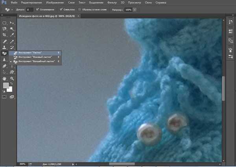The width and height of the screenshot is (236, 167).
Task: Select the Elliptical Marquee tool
Action: (4, 23)
